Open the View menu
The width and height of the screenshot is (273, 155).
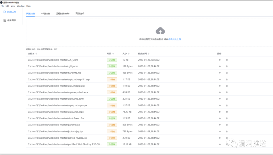tap(13, 6)
